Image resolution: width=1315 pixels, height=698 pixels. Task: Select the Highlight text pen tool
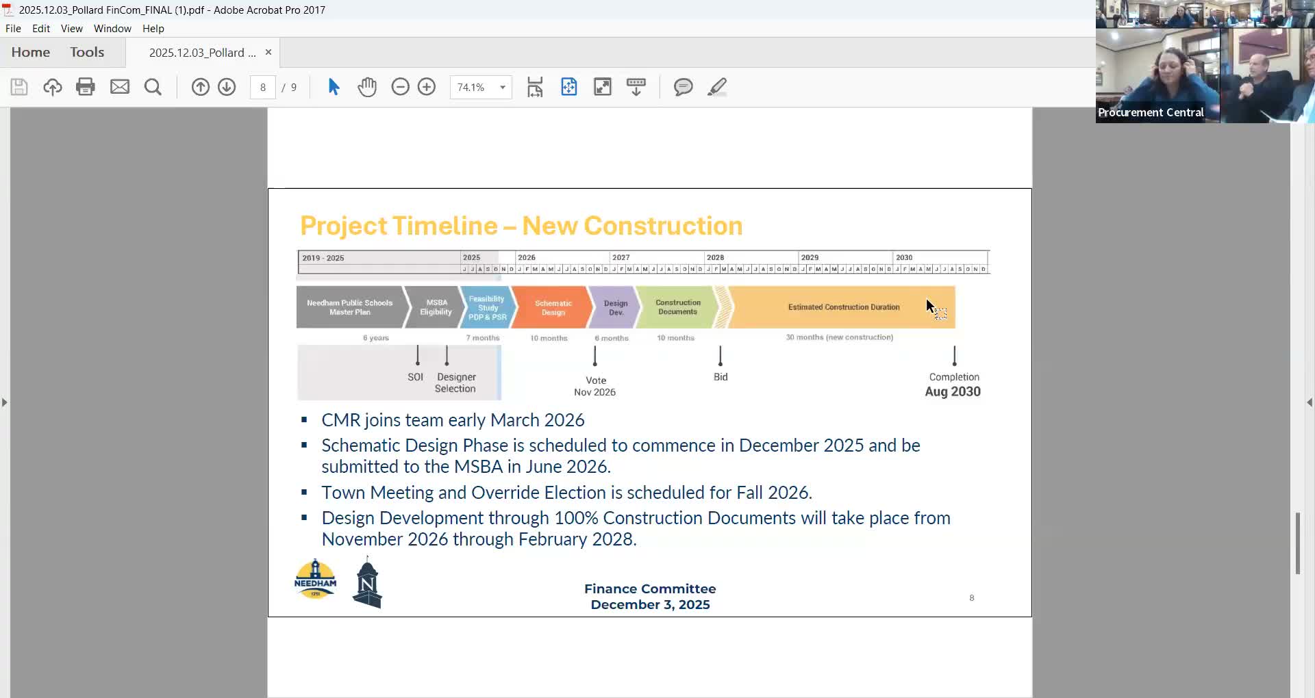point(716,87)
